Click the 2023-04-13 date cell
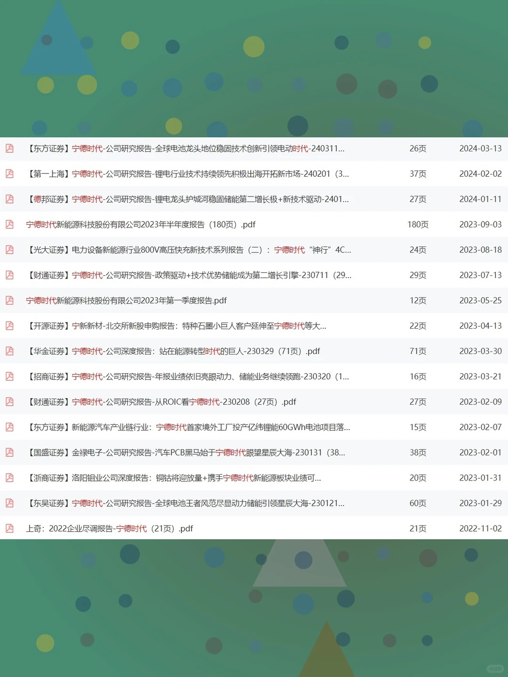Viewport: 508px width, 677px height. tap(481, 326)
